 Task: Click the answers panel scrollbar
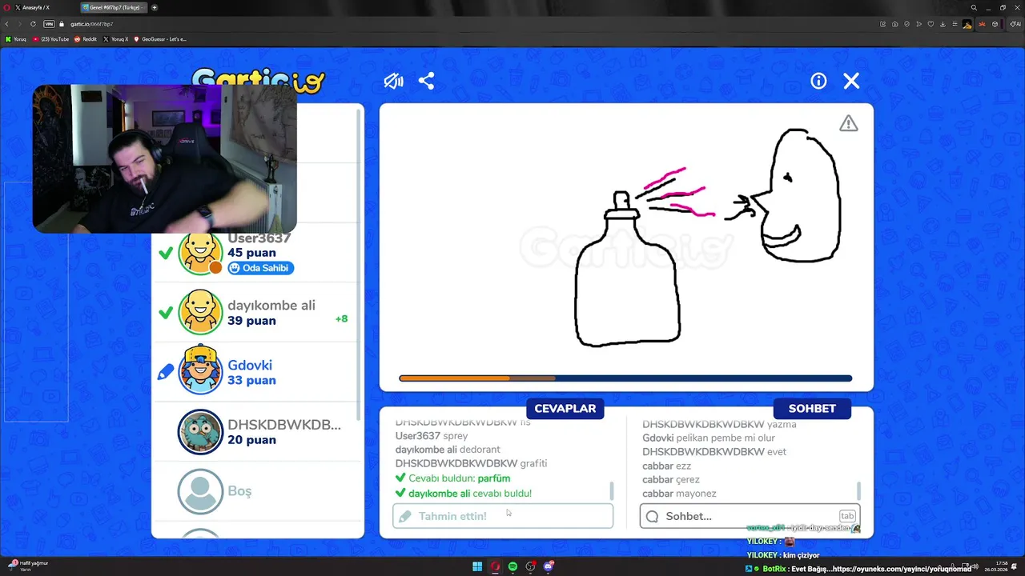tap(612, 490)
